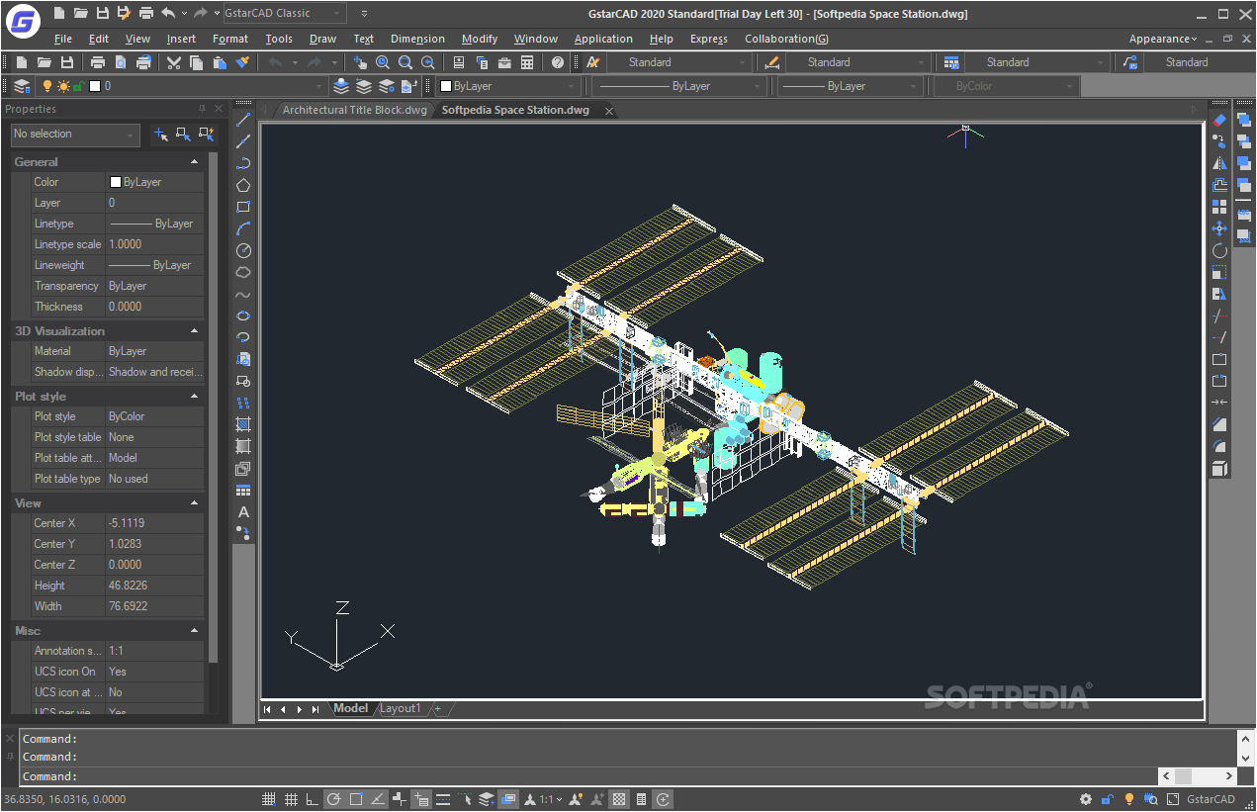Open the Collaboration(G) menu
Screen dimensions: 1257x812
[x=786, y=39]
